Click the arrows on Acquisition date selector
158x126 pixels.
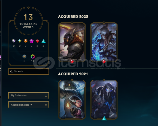tap(46, 105)
